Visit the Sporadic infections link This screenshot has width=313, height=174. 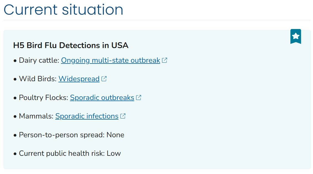pyautogui.click(x=87, y=116)
